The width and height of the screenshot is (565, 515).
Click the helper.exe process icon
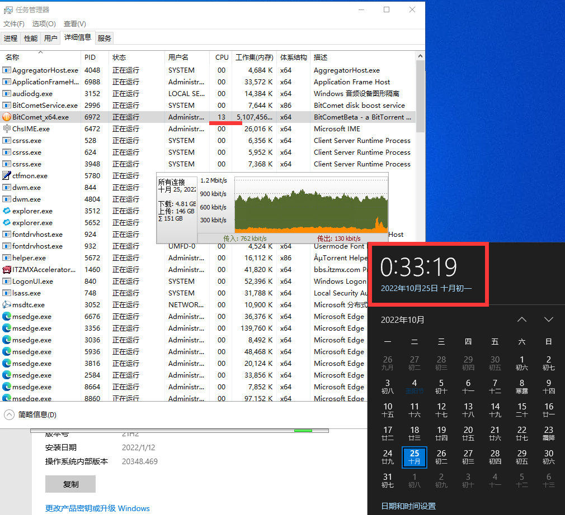click(x=7, y=257)
